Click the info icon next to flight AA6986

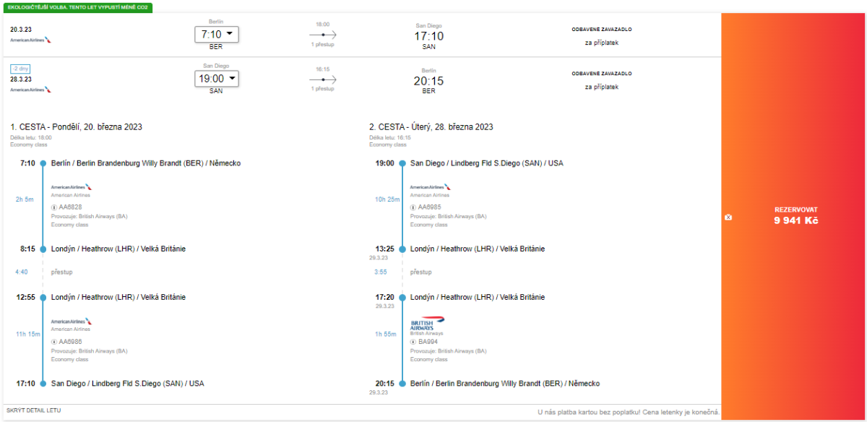click(54, 342)
